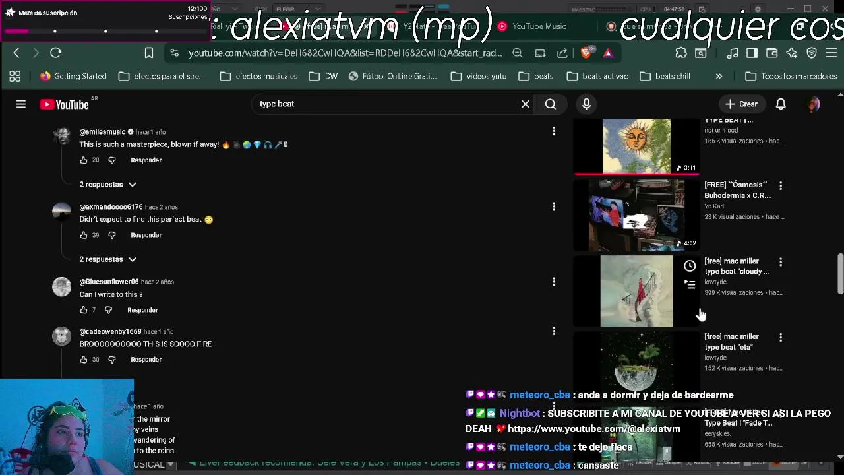Open 'beats activao' bookmark folder
This screenshot has height=475, width=844.
[x=597, y=76]
